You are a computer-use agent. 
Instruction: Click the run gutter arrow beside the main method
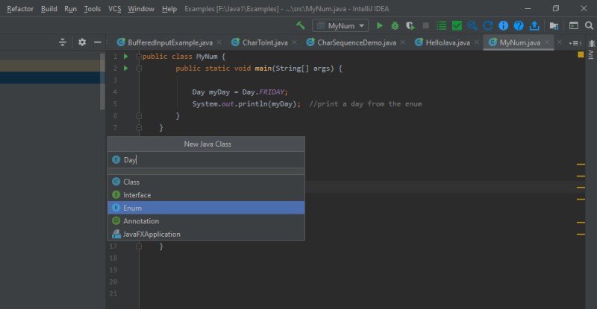pos(125,69)
